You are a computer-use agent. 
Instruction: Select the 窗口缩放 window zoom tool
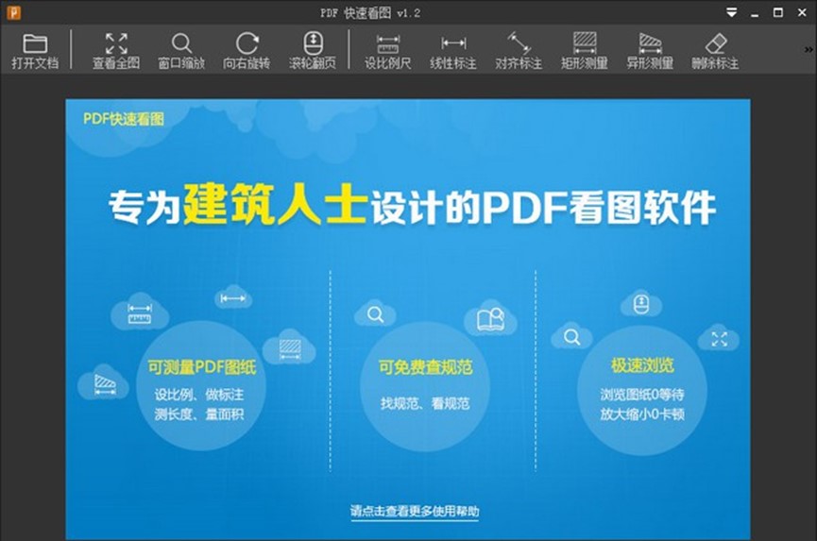(181, 51)
